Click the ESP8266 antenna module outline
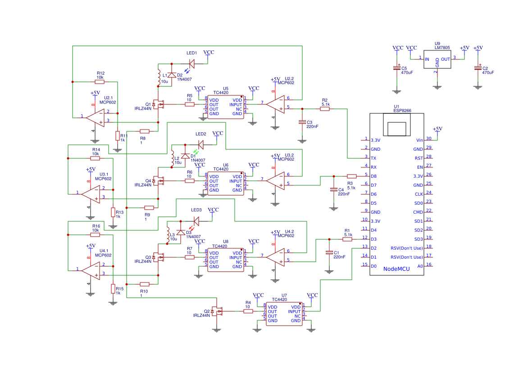The image size is (528, 373). coord(396,125)
